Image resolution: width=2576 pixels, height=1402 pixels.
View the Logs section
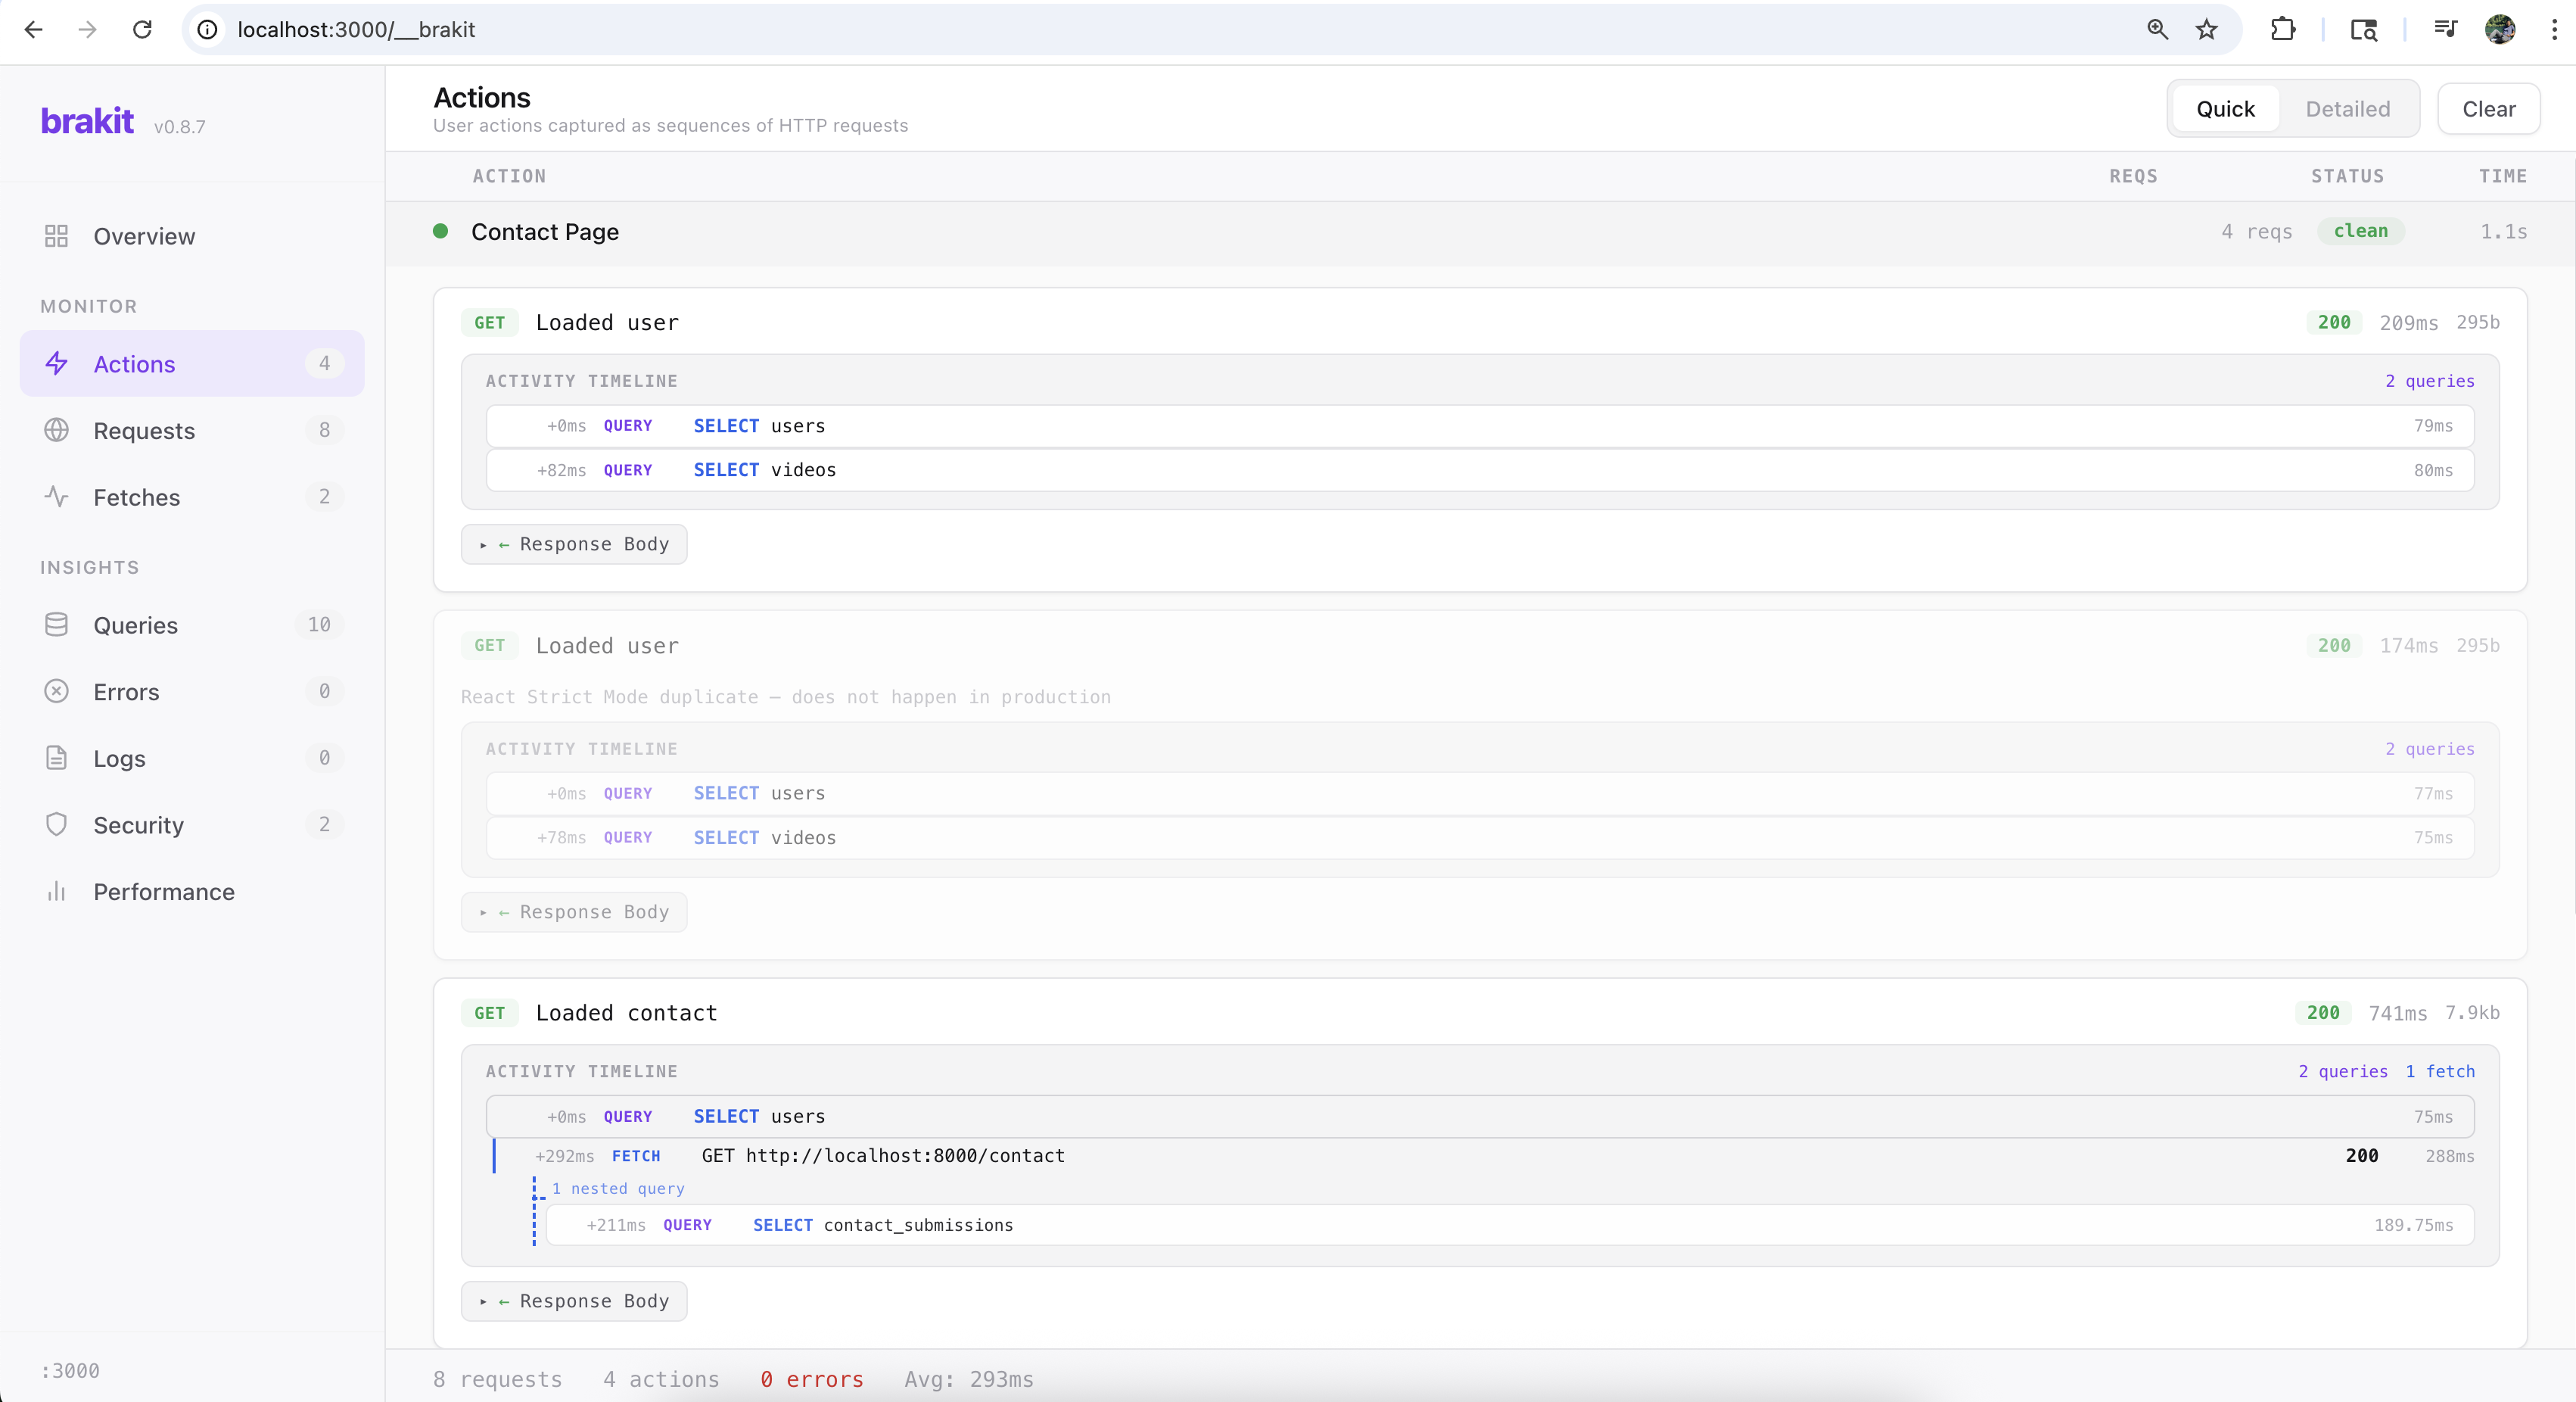(120, 758)
